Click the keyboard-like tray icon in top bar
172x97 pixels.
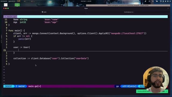[157, 1]
